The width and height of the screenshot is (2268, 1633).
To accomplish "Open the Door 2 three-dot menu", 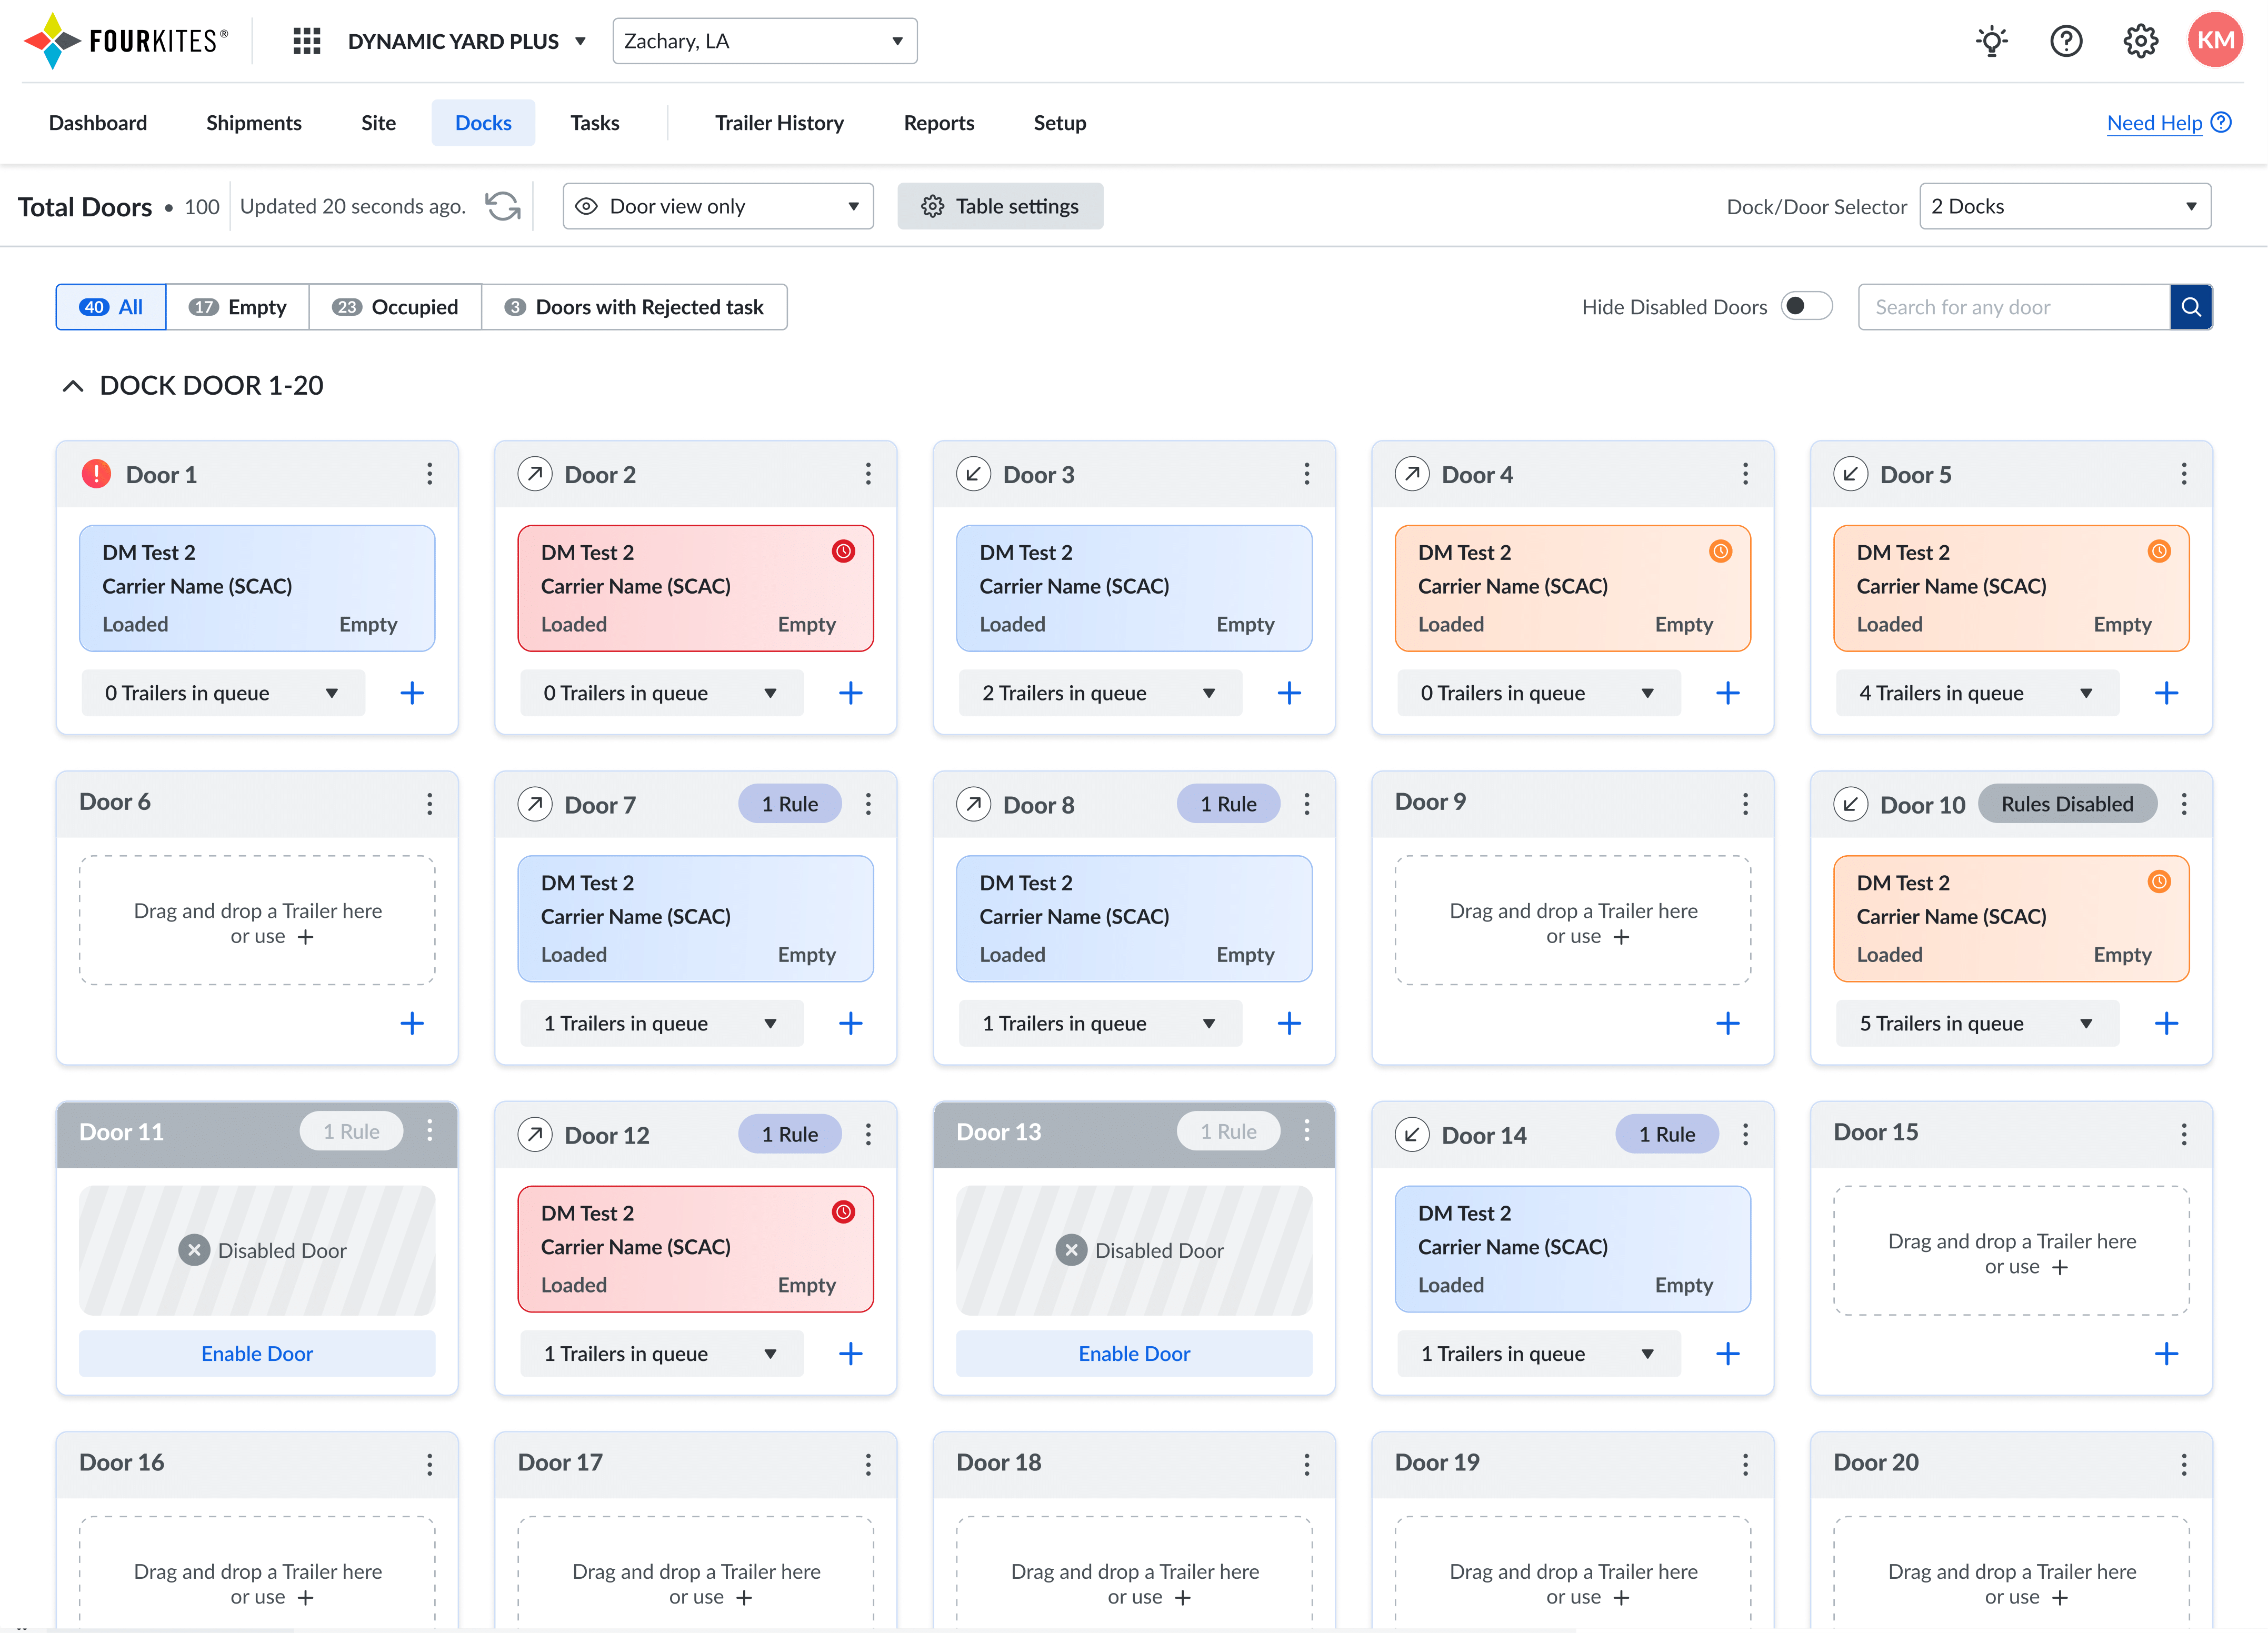I will [868, 474].
